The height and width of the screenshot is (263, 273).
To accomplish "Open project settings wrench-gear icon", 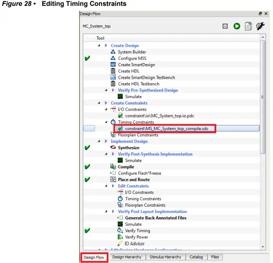I will point(260,26).
